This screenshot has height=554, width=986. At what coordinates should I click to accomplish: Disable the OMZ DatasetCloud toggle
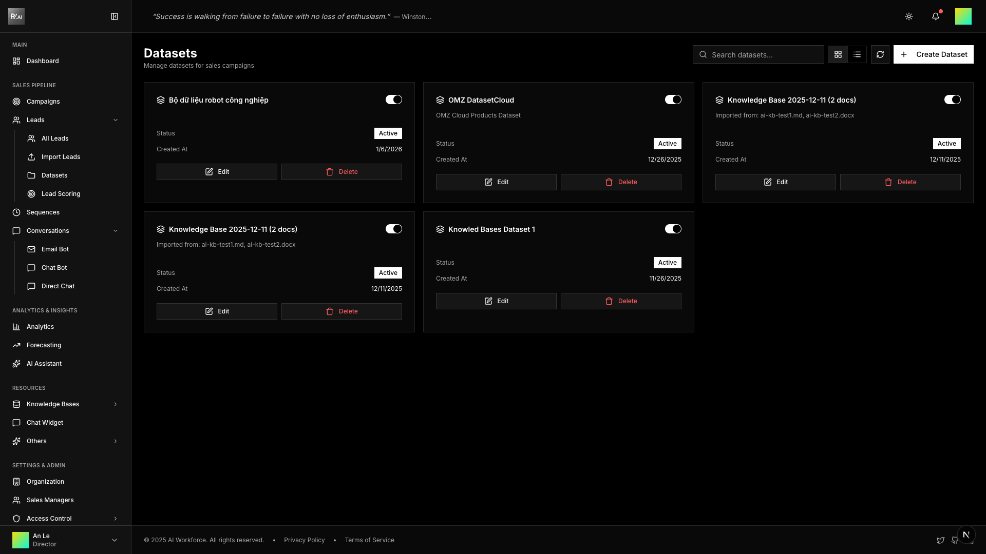673,100
